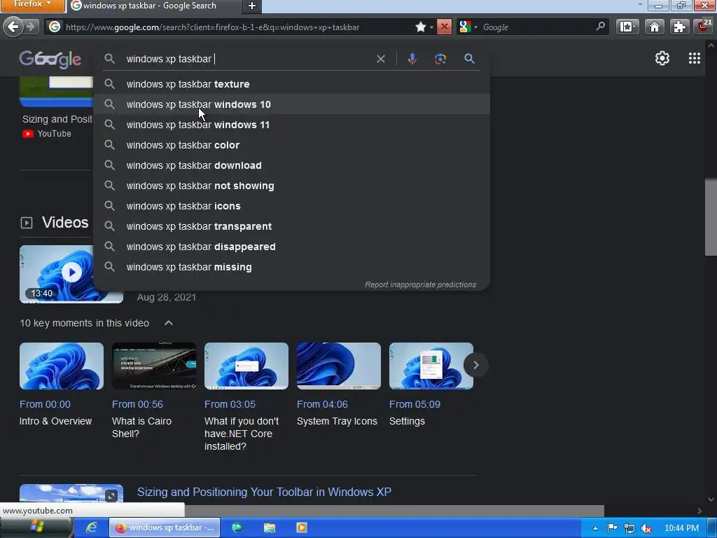Select suggestion 'windows xp taskbar icons'

point(291,206)
